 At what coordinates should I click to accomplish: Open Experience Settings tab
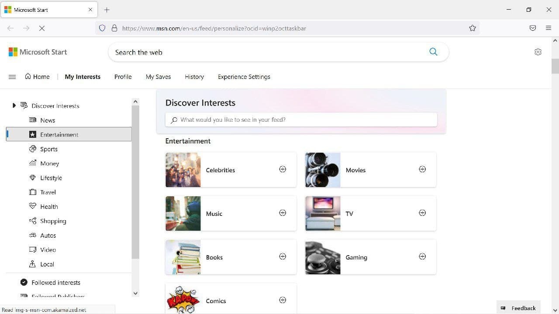tap(244, 77)
